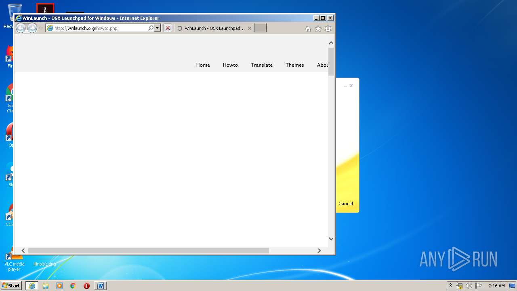Close the yellow installer window

coord(351,86)
